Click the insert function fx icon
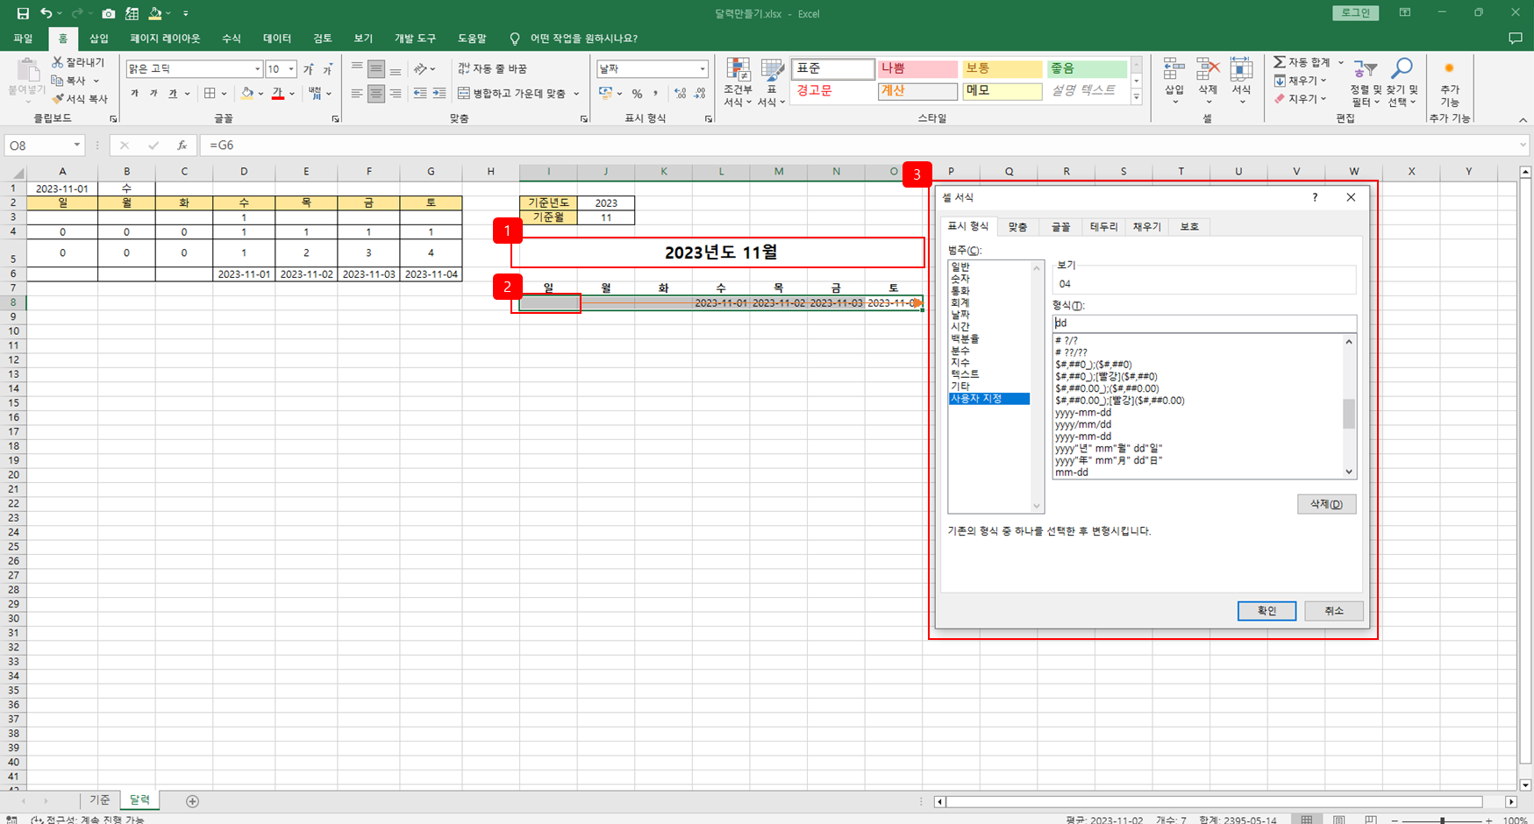The image size is (1534, 824). tap(182, 146)
